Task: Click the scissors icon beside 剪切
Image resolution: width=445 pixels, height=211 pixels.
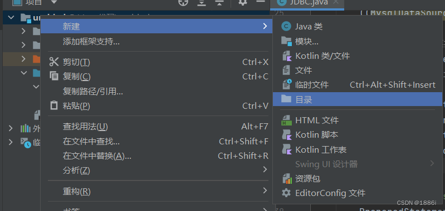Action: [x=54, y=62]
